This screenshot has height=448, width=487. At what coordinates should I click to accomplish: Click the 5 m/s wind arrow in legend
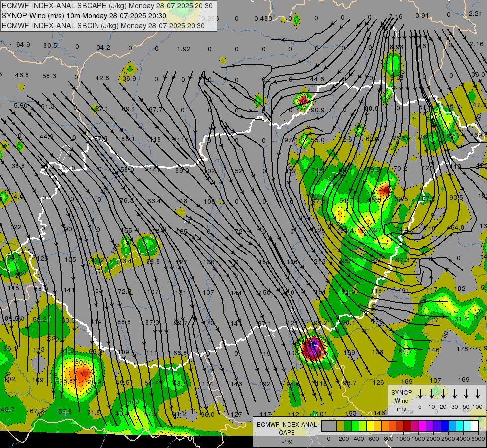(x=420, y=394)
